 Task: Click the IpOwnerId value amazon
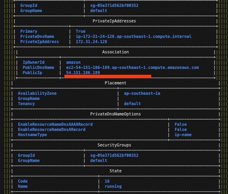(x=73, y=62)
